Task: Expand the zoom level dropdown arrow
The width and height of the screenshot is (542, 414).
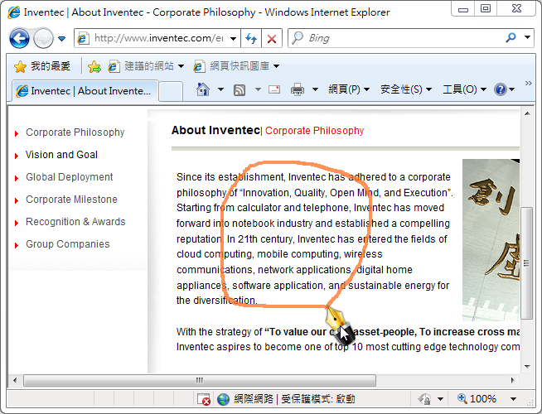Action: coord(514,399)
